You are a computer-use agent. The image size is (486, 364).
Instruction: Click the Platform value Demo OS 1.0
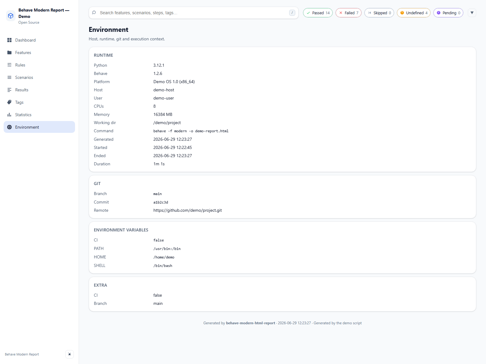[x=174, y=82]
